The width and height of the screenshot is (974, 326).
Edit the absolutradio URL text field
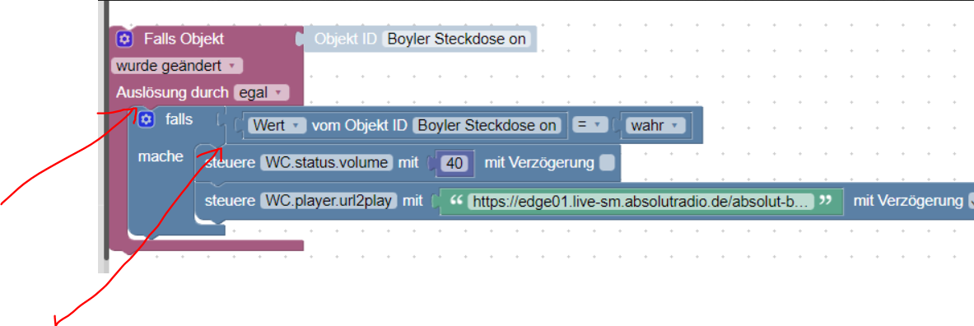coord(641,201)
